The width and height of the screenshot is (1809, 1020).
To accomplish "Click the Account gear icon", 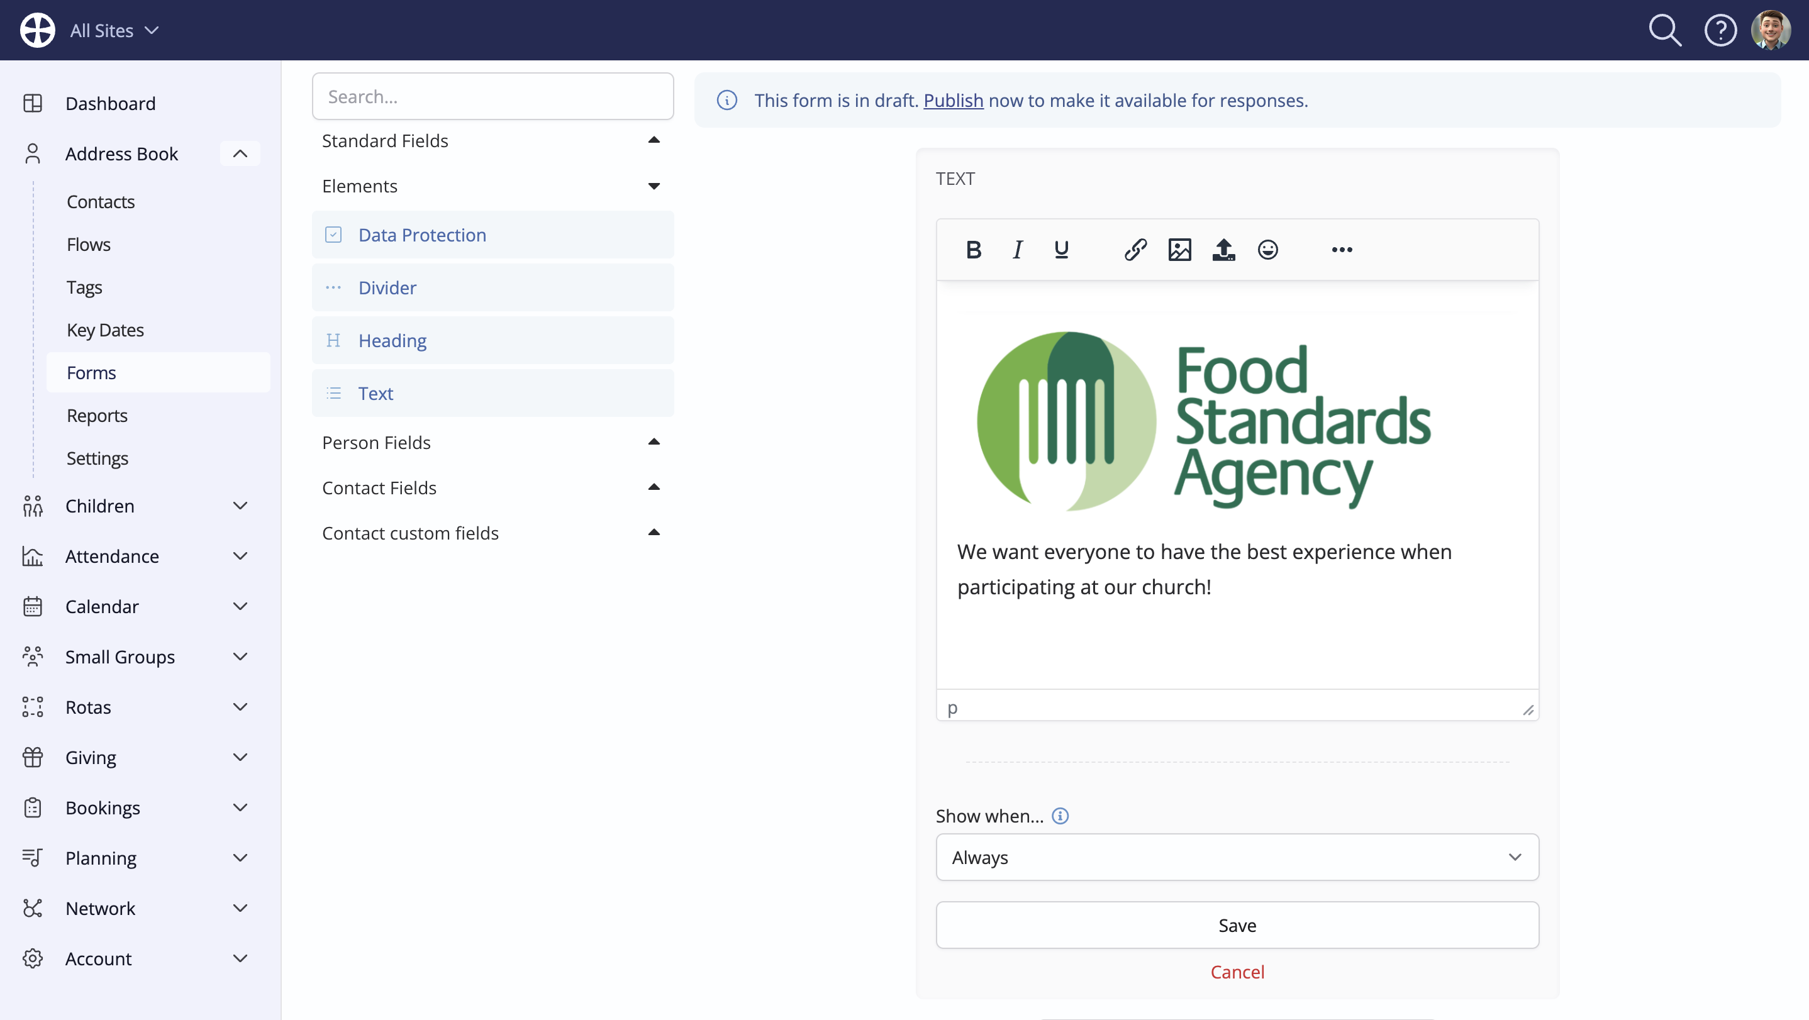I will (32, 959).
